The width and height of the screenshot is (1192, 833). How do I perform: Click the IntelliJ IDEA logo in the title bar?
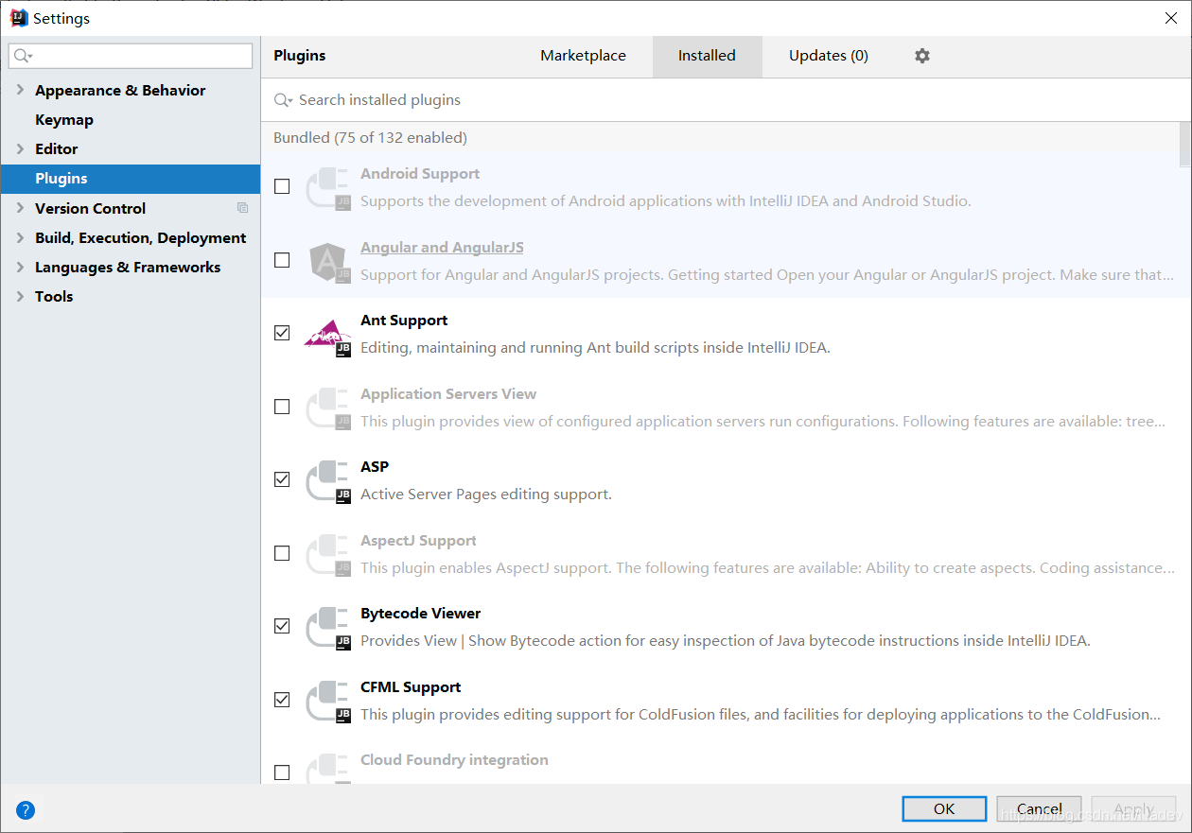(x=19, y=18)
